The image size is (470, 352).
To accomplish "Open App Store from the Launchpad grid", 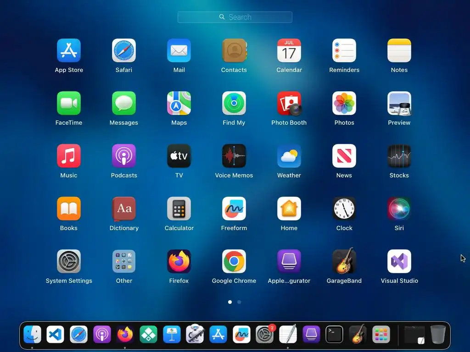I will point(69,50).
